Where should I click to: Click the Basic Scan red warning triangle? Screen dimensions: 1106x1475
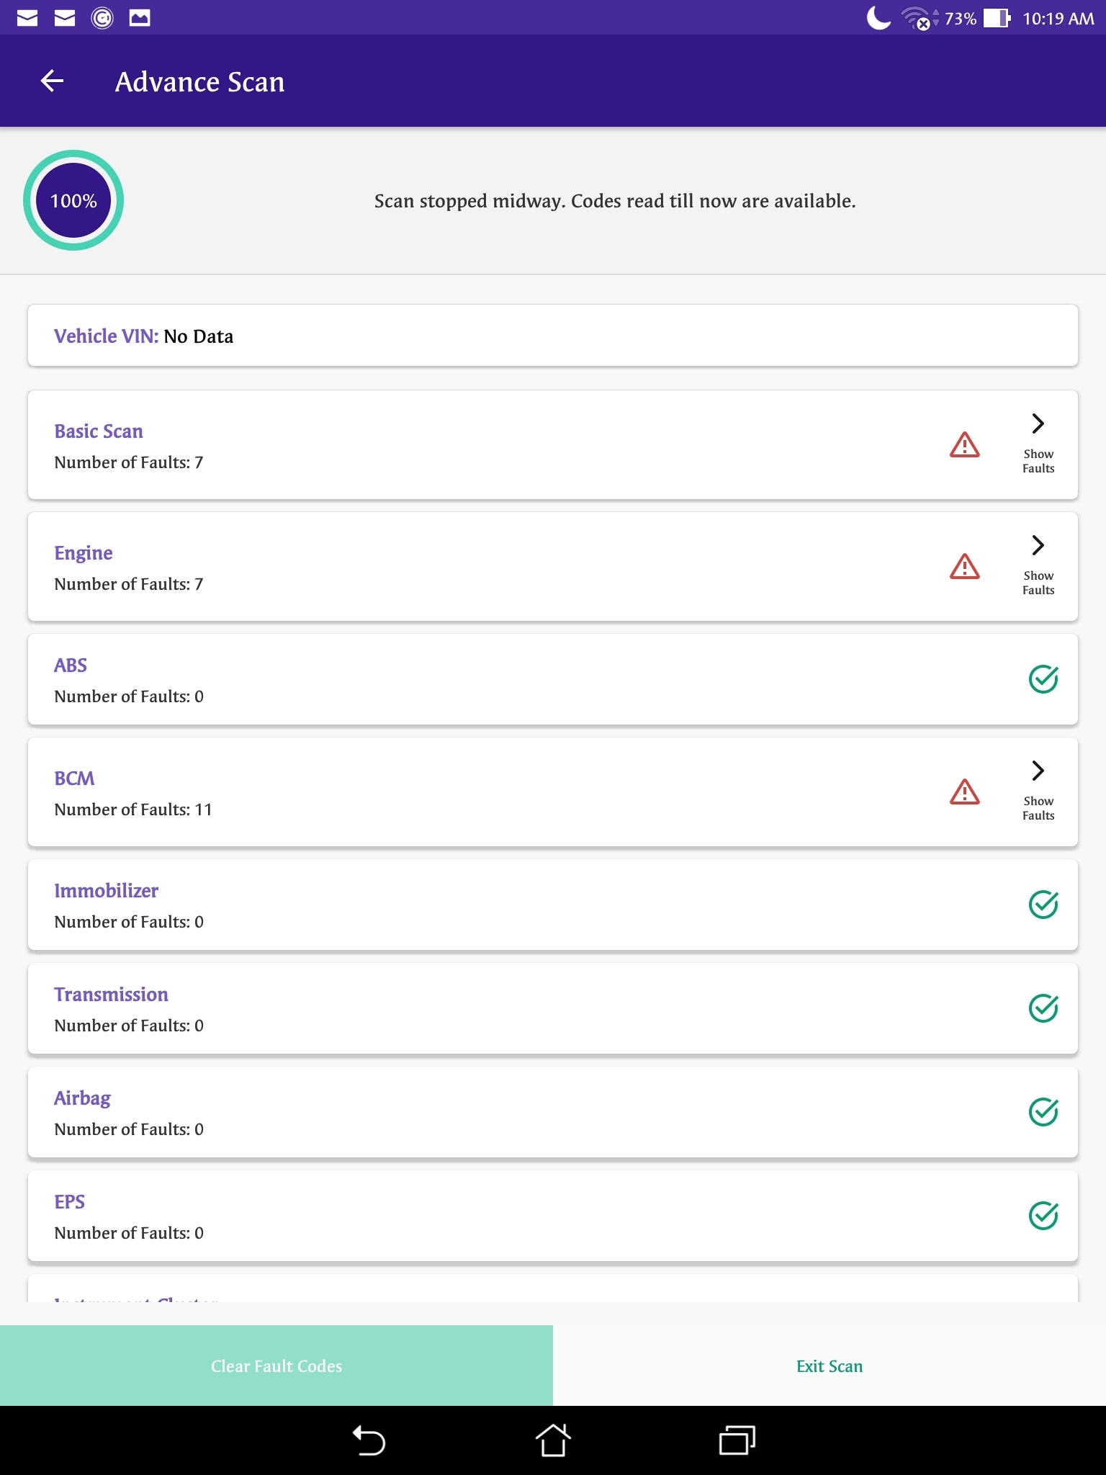click(x=964, y=445)
